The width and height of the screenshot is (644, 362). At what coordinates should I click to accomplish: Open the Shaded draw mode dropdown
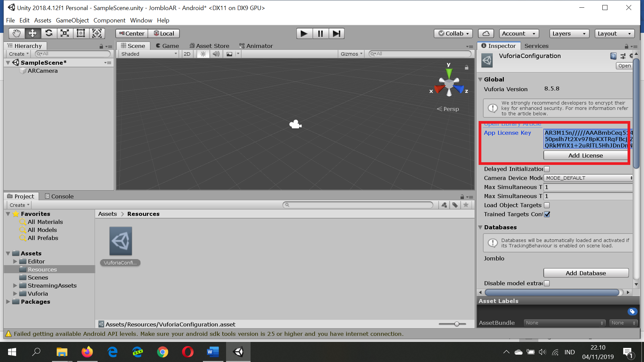point(149,54)
